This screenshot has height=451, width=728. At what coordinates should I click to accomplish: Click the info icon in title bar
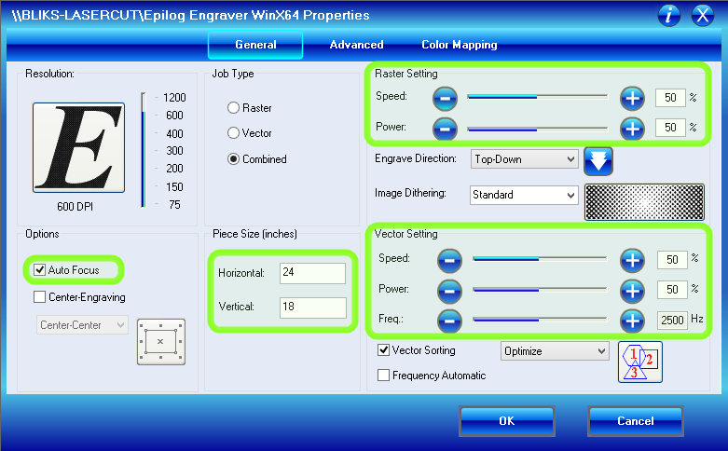pos(669,15)
